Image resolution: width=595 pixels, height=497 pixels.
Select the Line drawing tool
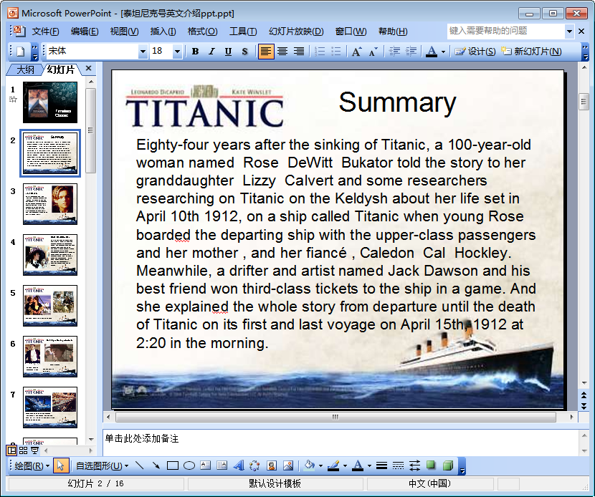click(140, 465)
